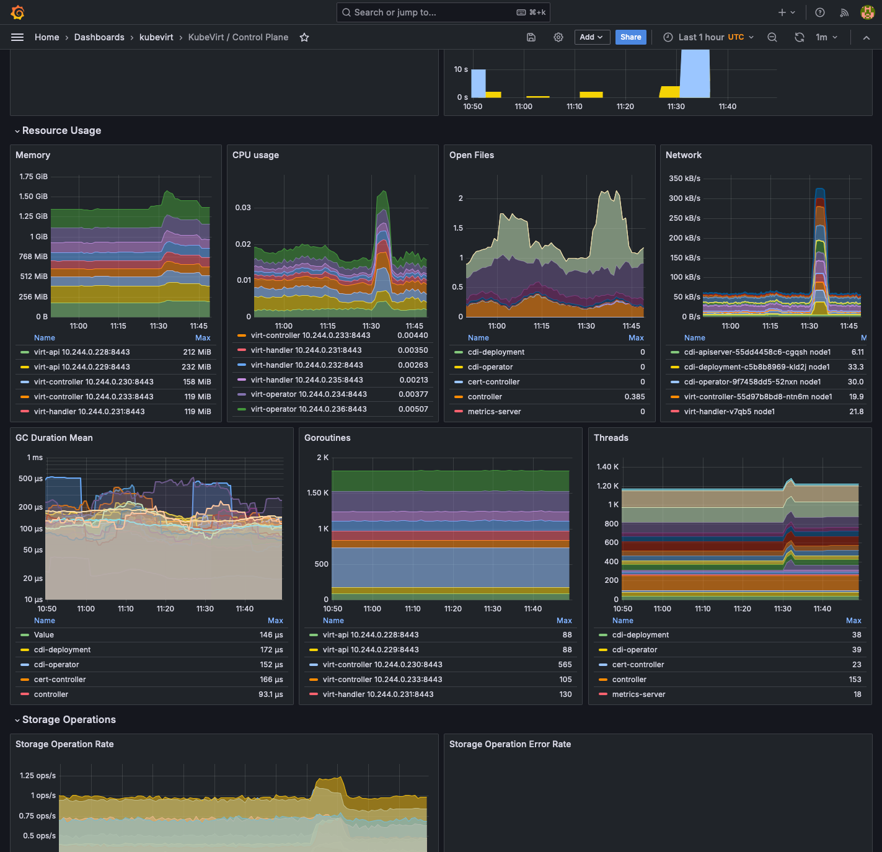Open the kubevirt folder breadcrumb
882x852 pixels.
click(x=156, y=37)
